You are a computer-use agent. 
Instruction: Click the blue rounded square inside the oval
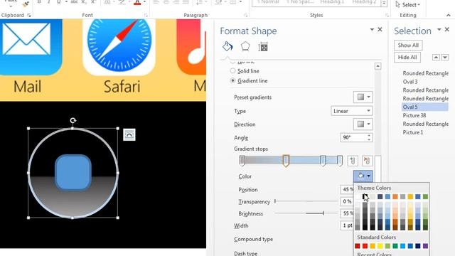point(73,172)
